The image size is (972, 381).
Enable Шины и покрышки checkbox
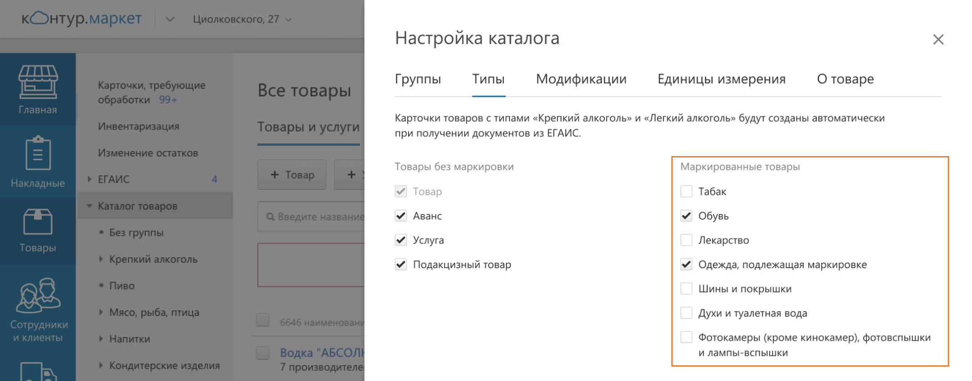pyautogui.click(x=686, y=289)
